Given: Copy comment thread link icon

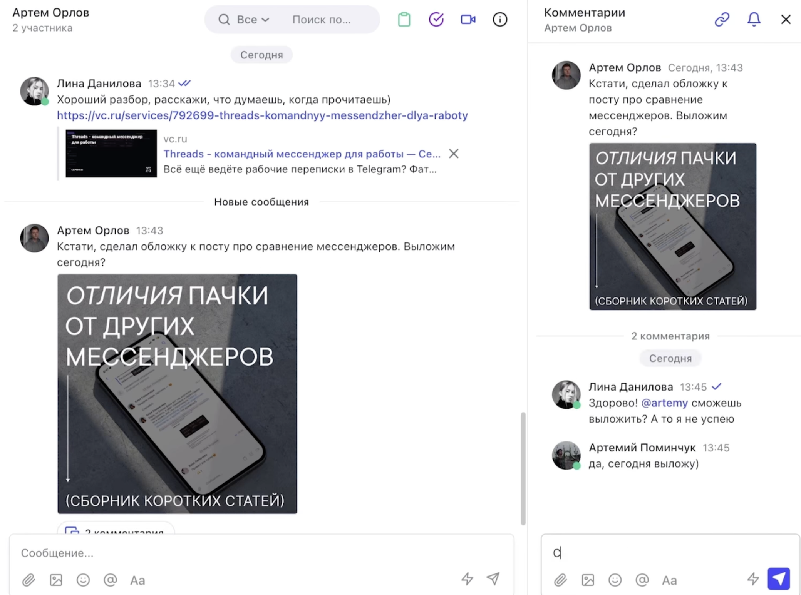Looking at the screenshot, I should click(722, 19).
